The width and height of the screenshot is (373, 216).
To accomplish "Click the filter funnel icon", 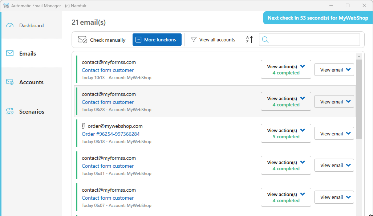I will click(194, 40).
